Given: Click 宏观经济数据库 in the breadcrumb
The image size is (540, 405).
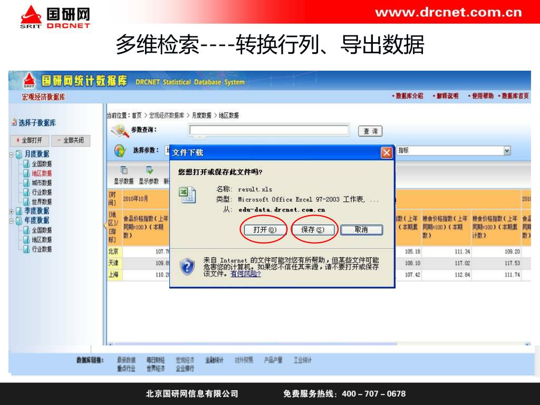Looking at the screenshot, I should coord(166,115).
